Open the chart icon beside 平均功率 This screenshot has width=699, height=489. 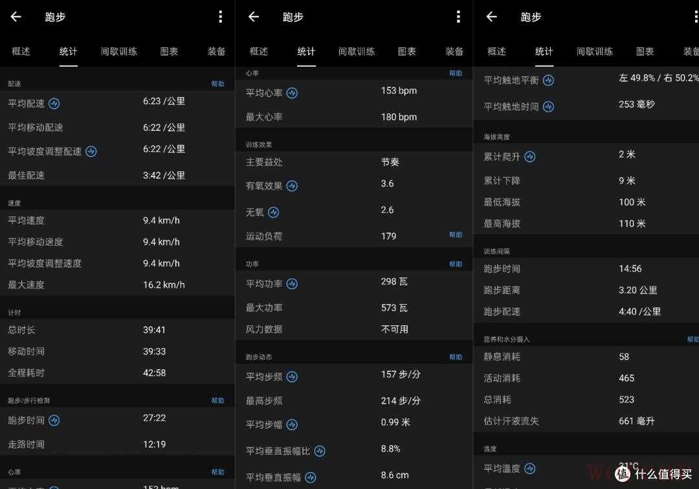pos(292,284)
